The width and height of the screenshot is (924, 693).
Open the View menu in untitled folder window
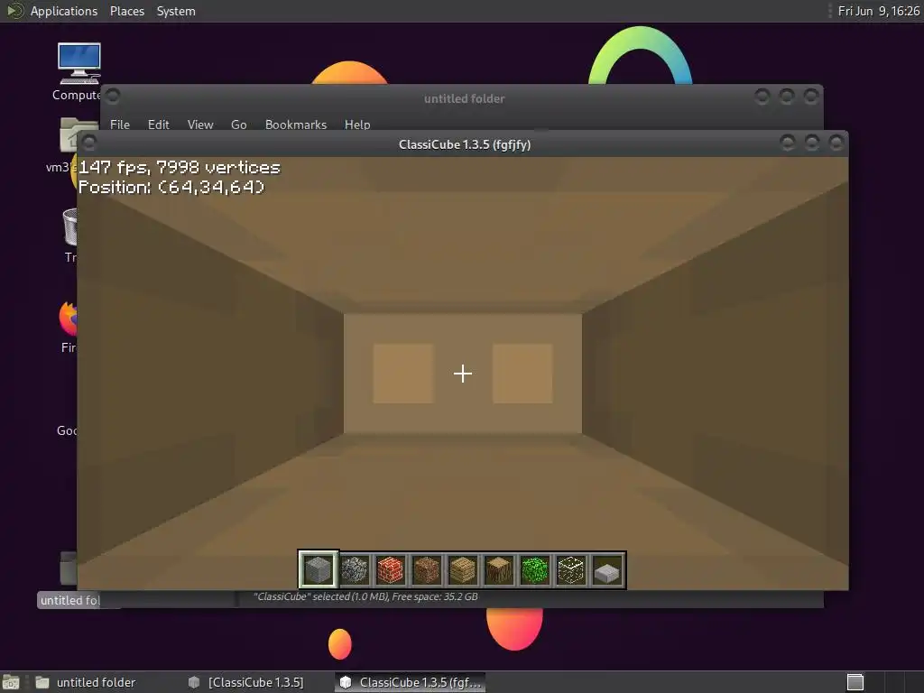[200, 125]
